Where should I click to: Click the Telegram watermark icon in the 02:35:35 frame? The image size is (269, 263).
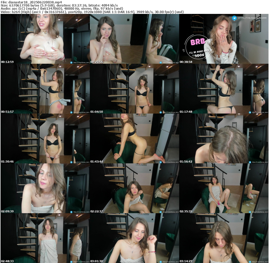point(250,212)
